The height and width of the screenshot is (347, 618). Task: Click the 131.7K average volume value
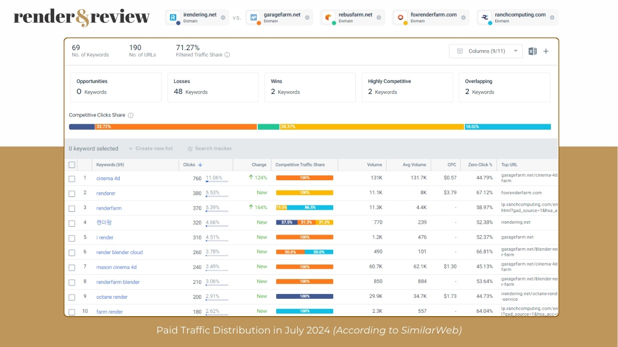click(418, 178)
